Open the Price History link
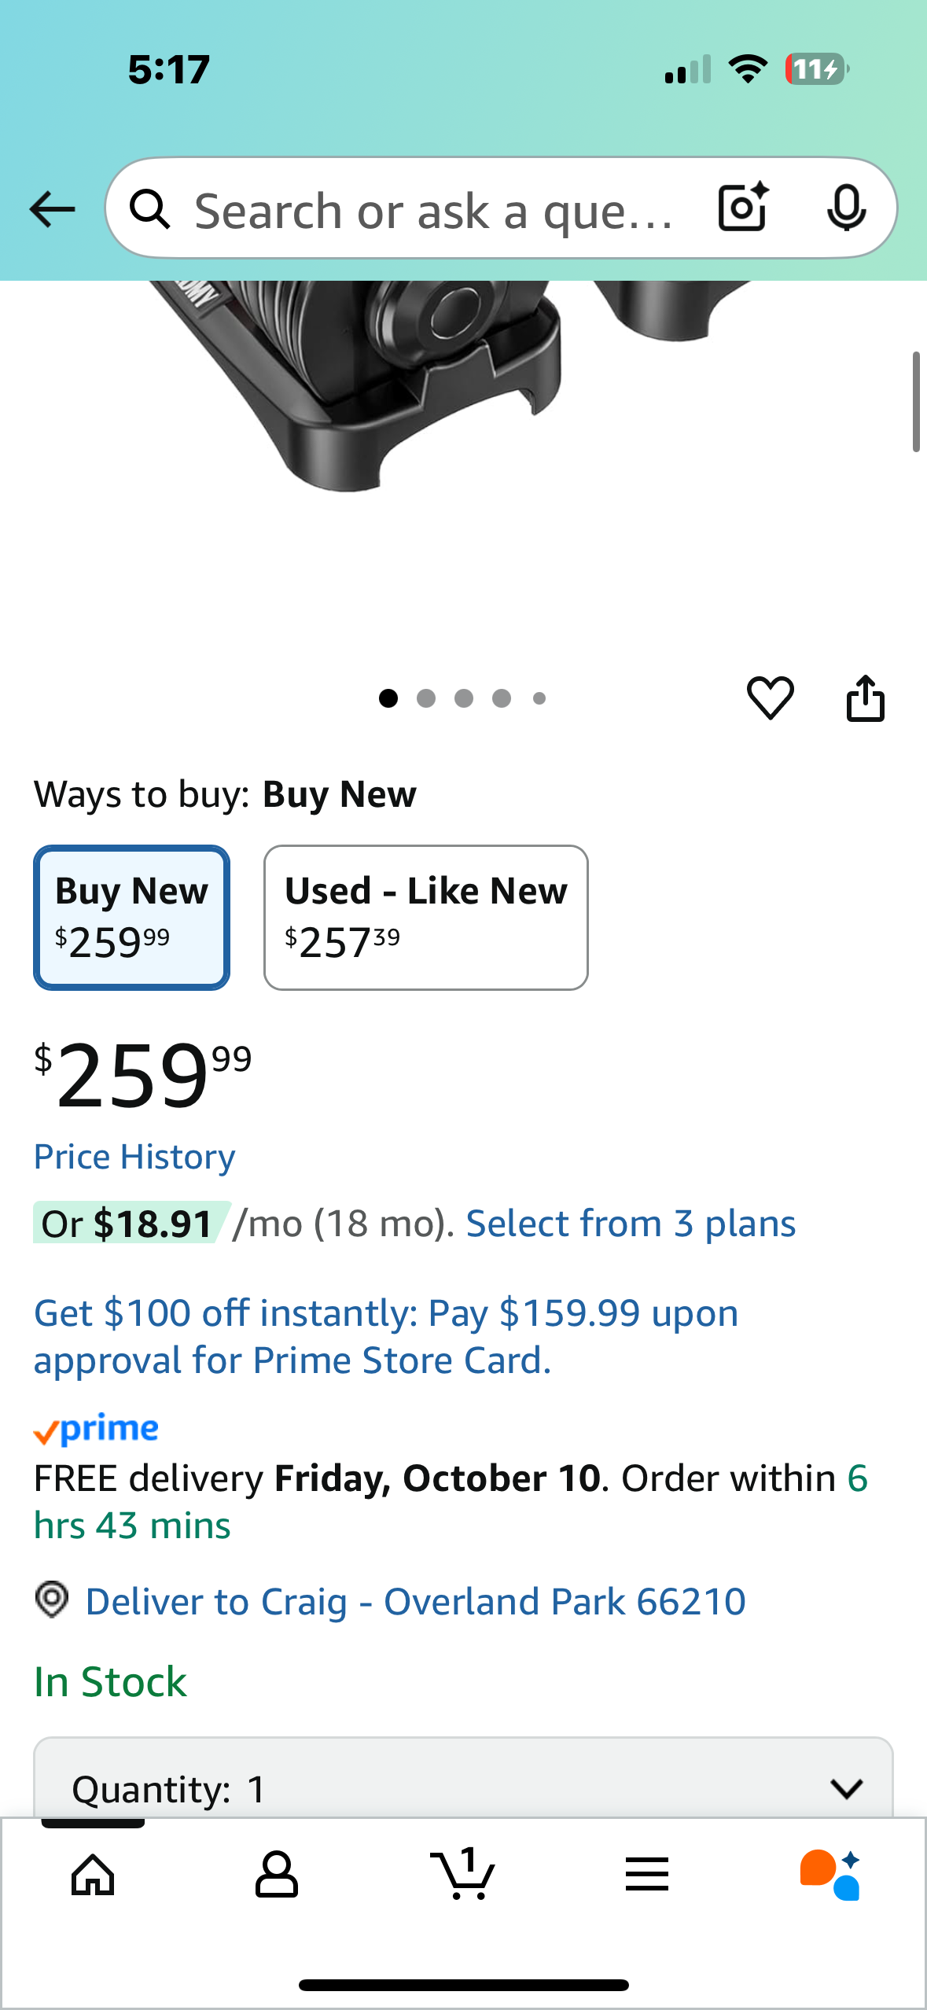The height and width of the screenshot is (2010, 927). (x=134, y=1157)
